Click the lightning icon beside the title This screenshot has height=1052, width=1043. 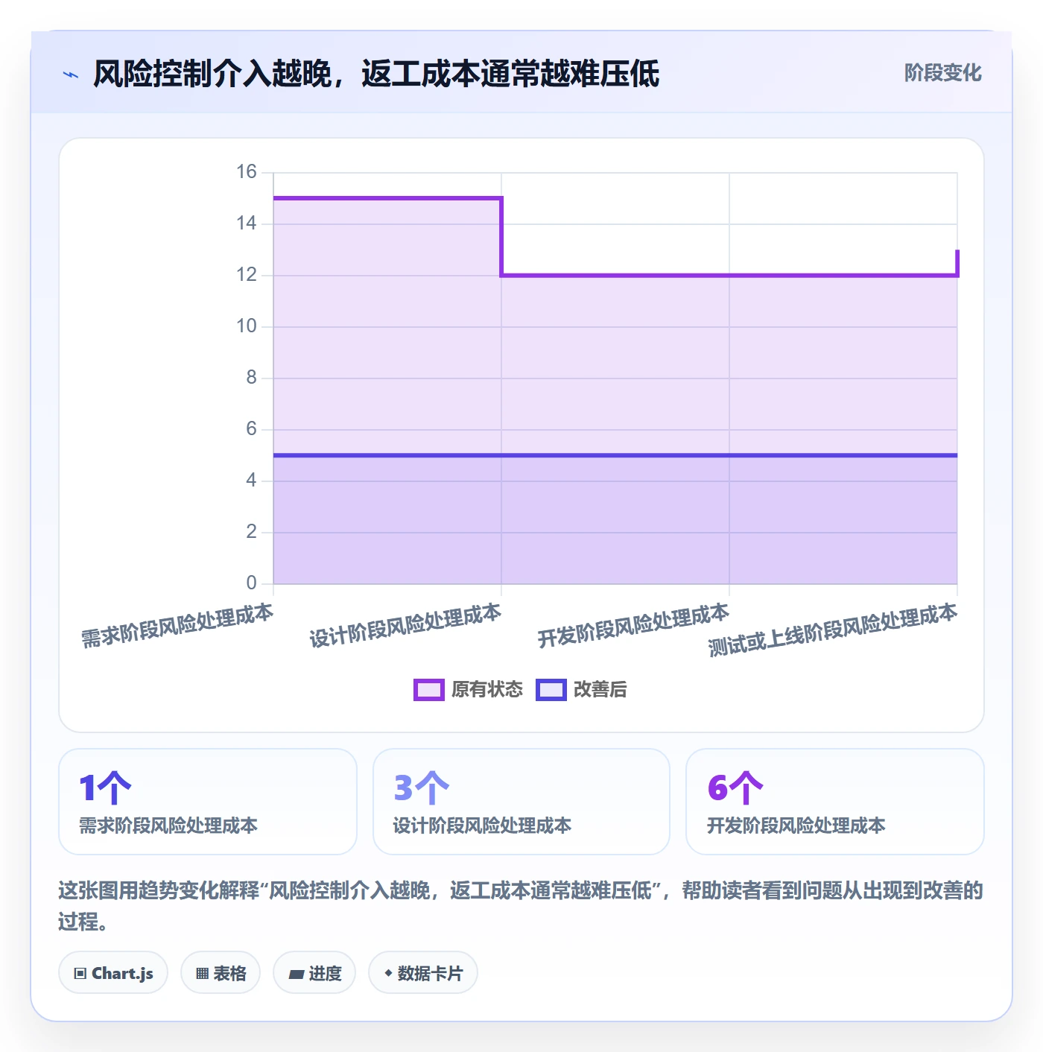pos(71,75)
